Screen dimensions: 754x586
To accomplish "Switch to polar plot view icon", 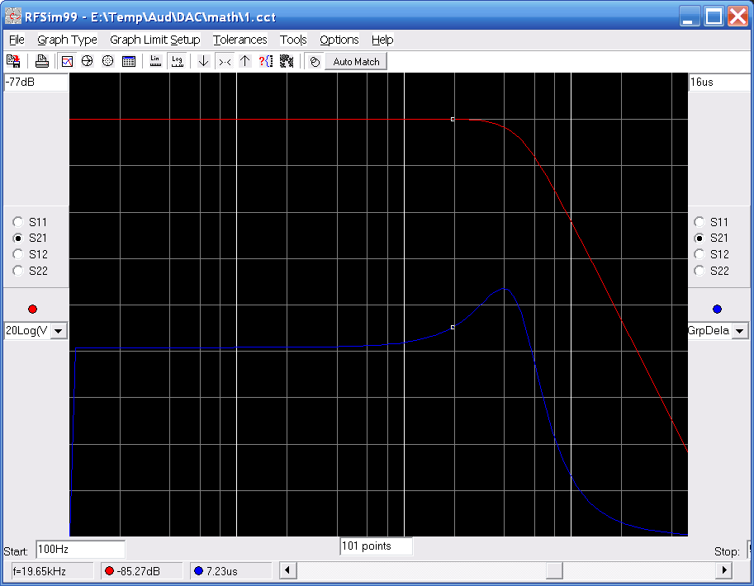I will 107,61.
